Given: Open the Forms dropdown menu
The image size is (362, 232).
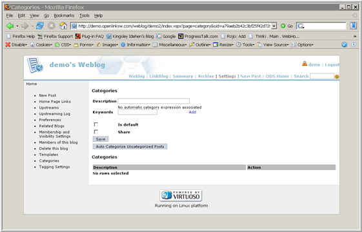Looking at the screenshot, I should 84,44.
